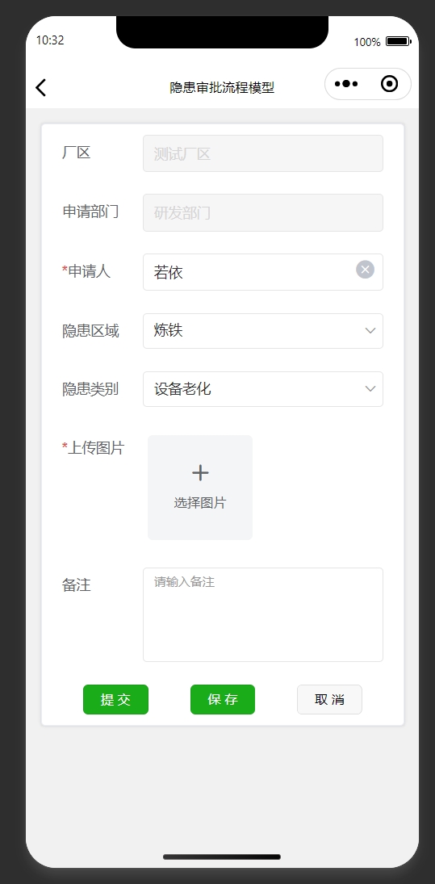Open the 炼铁 selection box
Viewport: 435px width, 884px height.
[x=262, y=331]
